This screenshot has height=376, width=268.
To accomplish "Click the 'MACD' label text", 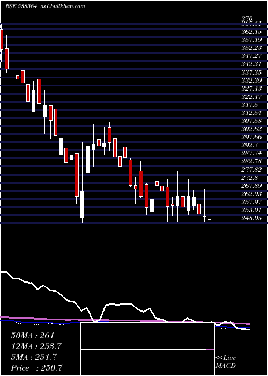I will pyautogui.click(x=226, y=366).
